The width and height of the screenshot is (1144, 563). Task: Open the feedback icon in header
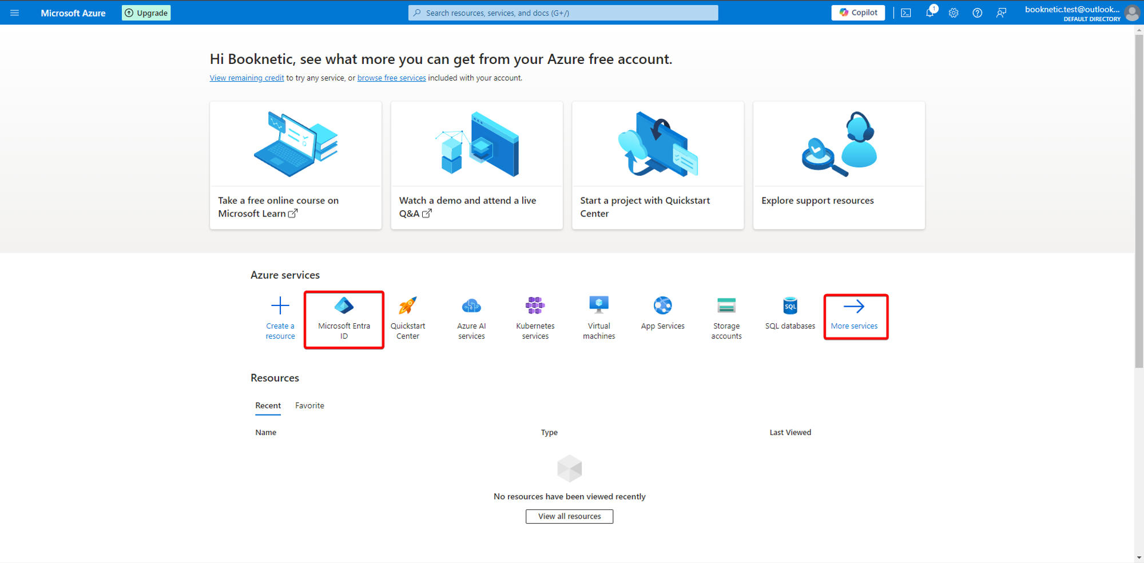pyautogui.click(x=1001, y=13)
